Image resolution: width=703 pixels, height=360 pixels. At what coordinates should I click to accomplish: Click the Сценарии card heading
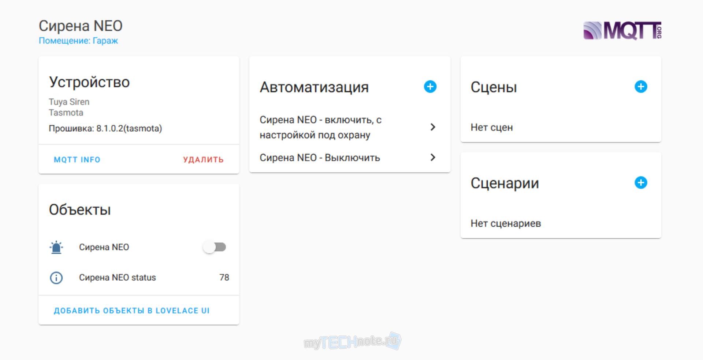coord(505,183)
